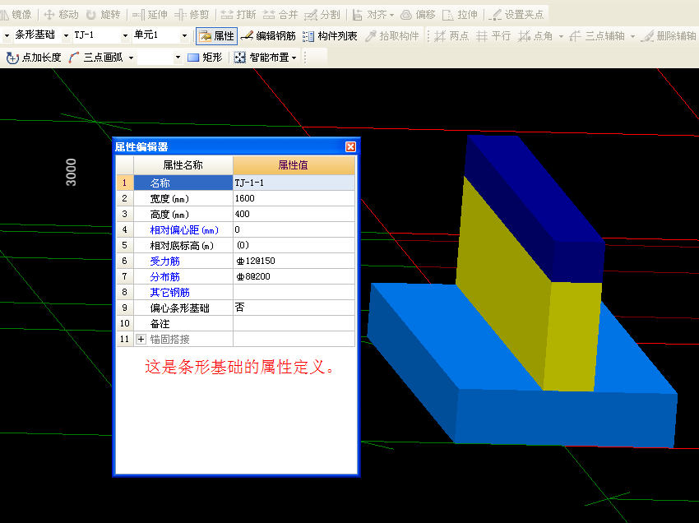Click the 偏心条形基础 value 否
Image resolution: width=699 pixels, height=523 pixels.
tap(294, 308)
